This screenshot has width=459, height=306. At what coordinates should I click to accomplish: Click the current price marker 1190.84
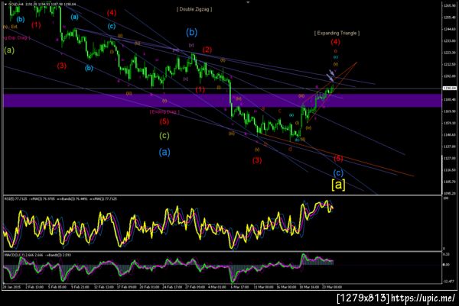click(450, 88)
